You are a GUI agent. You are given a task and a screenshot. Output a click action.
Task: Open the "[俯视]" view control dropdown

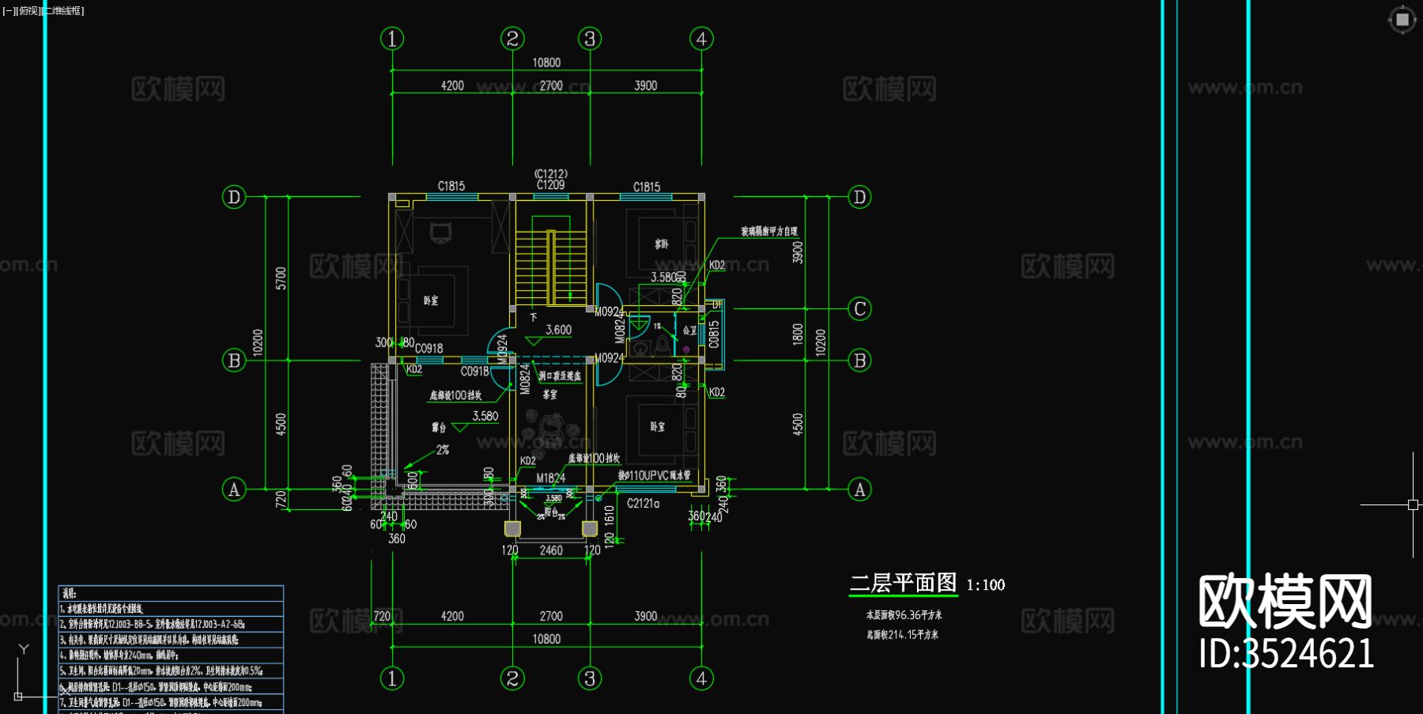29,11
